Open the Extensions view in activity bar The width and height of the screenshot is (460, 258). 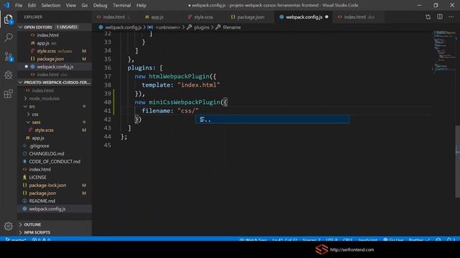(9, 94)
